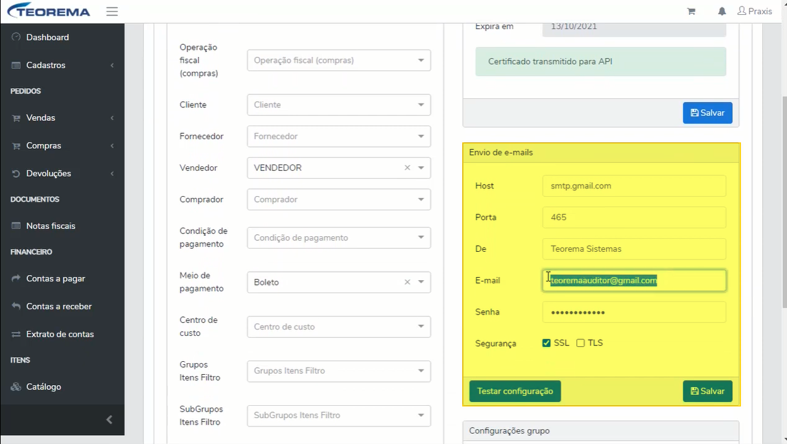Open the Fornecedor dropdown

pos(338,137)
